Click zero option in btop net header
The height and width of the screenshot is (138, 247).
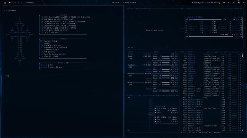(x=165, y=95)
